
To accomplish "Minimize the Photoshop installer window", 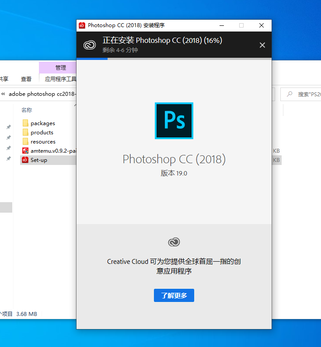I will tap(222, 25).
